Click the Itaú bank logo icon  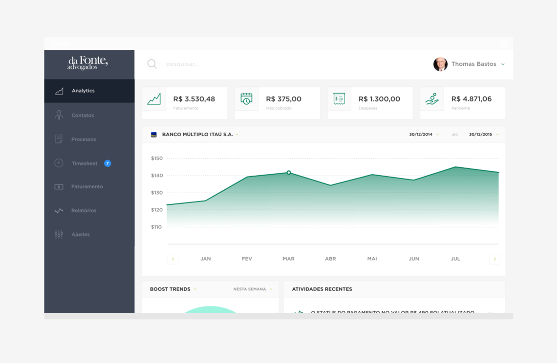point(154,135)
